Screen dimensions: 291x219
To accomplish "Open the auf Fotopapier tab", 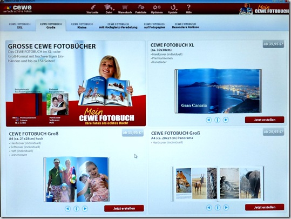I will (x=154, y=25).
